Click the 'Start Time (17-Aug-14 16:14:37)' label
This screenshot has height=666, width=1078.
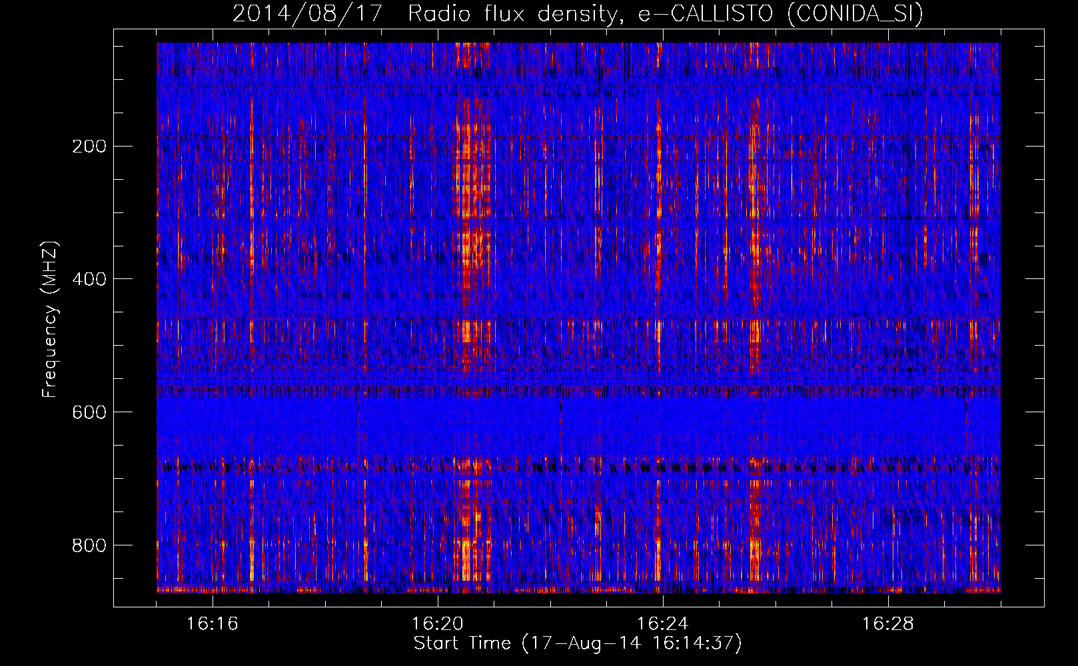click(578, 643)
